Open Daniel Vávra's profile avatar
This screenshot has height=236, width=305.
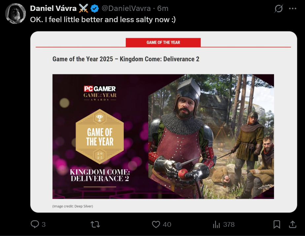point(16,14)
